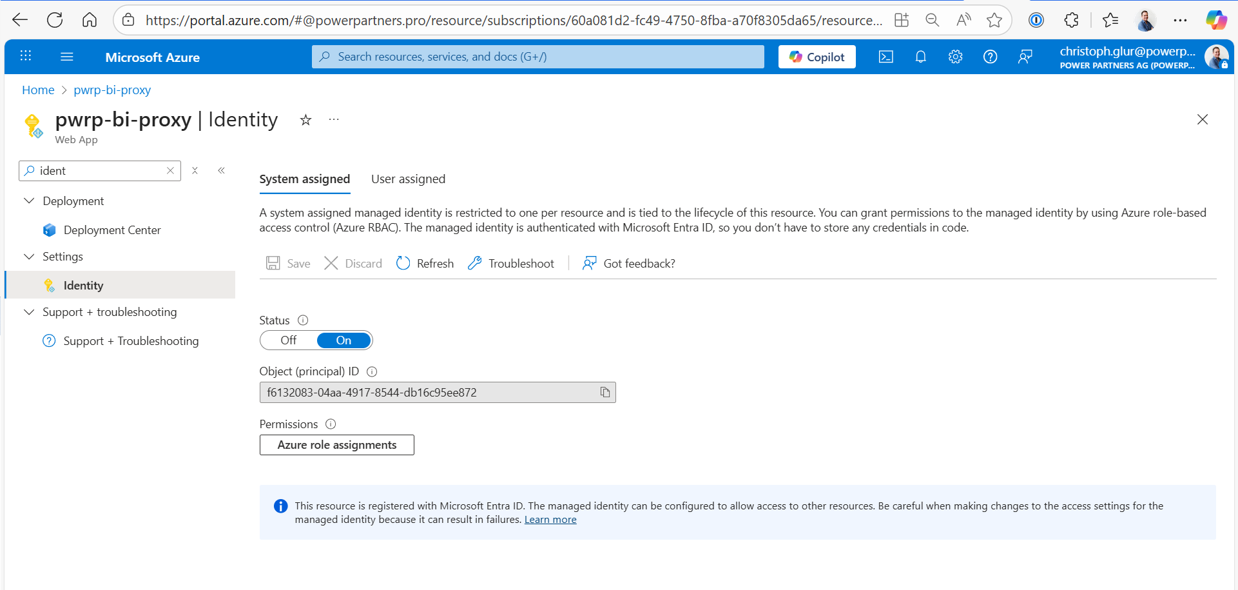Collapse the Deployment section
Viewport: 1238px width, 590px height.
click(x=29, y=201)
